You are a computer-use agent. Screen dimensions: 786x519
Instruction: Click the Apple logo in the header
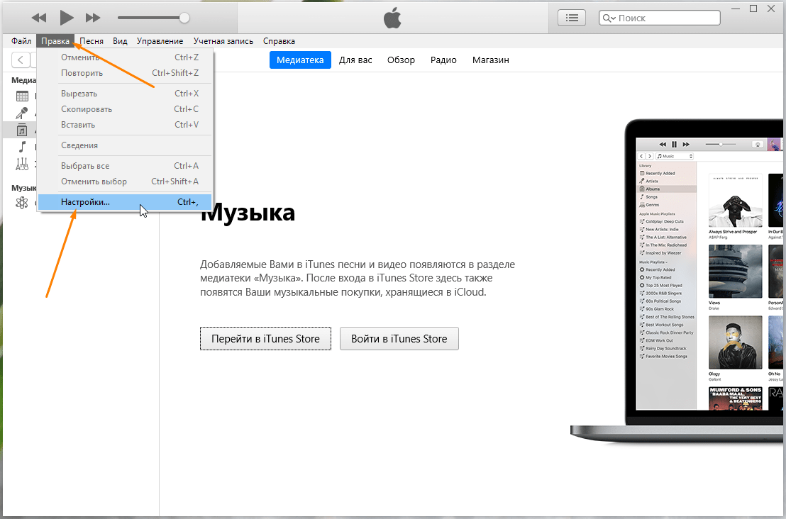392,18
